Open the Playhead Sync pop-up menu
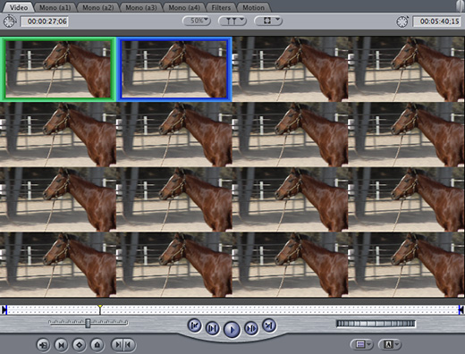 (x=232, y=21)
